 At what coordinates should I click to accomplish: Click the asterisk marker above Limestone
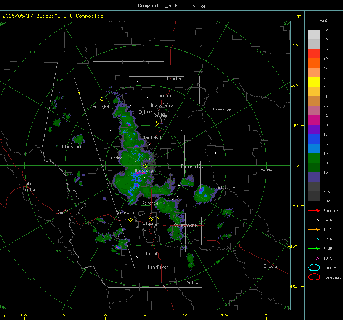(72, 143)
